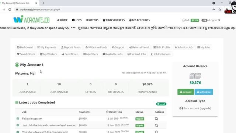Click the blue withdraw button

tap(204, 92)
